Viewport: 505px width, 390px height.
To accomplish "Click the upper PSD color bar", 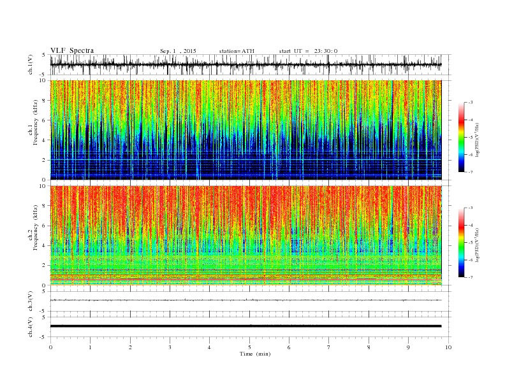I will click(x=461, y=137).
